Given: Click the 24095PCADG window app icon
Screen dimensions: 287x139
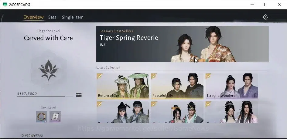Looking at the screenshot, I should pos(5,5).
